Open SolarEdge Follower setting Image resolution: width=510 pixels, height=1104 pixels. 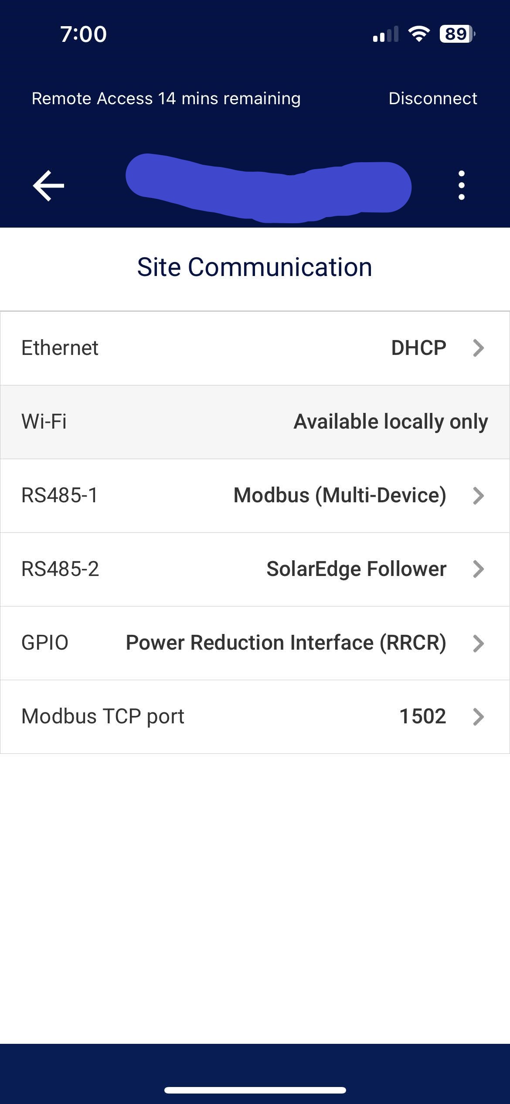point(356,569)
